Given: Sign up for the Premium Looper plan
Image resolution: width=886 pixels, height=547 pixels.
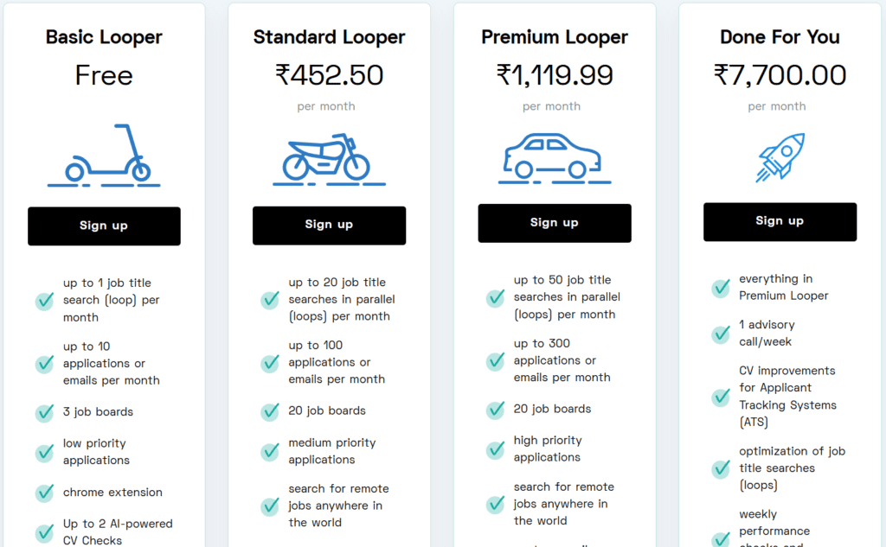Looking at the screenshot, I should click(554, 222).
